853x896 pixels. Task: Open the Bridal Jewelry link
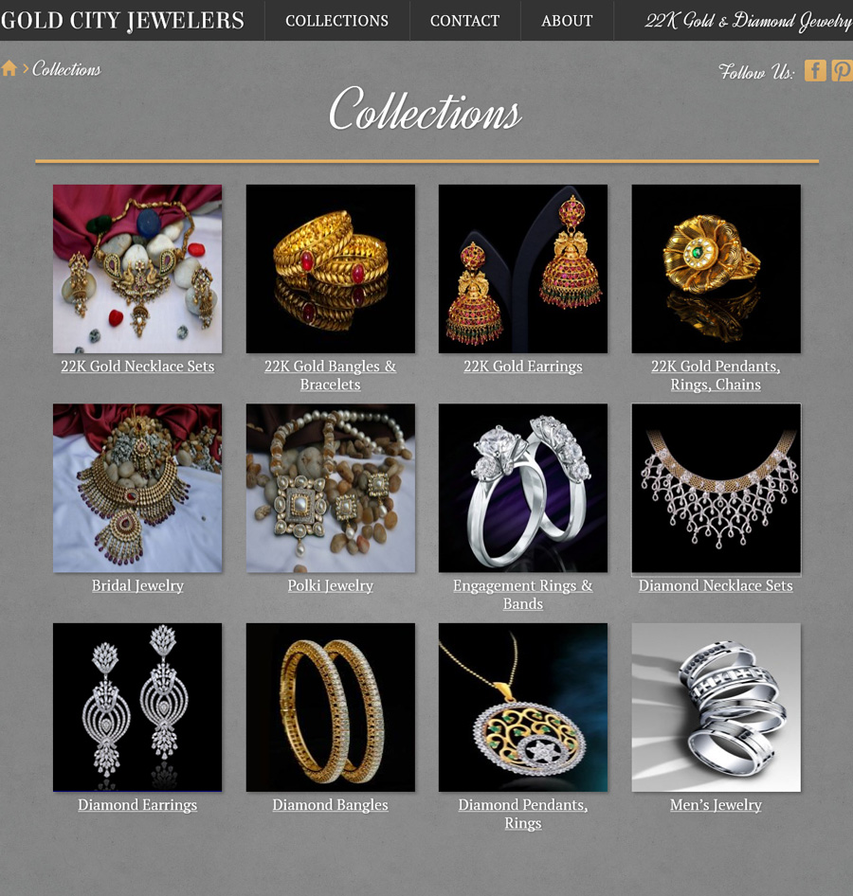(x=137, y=585)
